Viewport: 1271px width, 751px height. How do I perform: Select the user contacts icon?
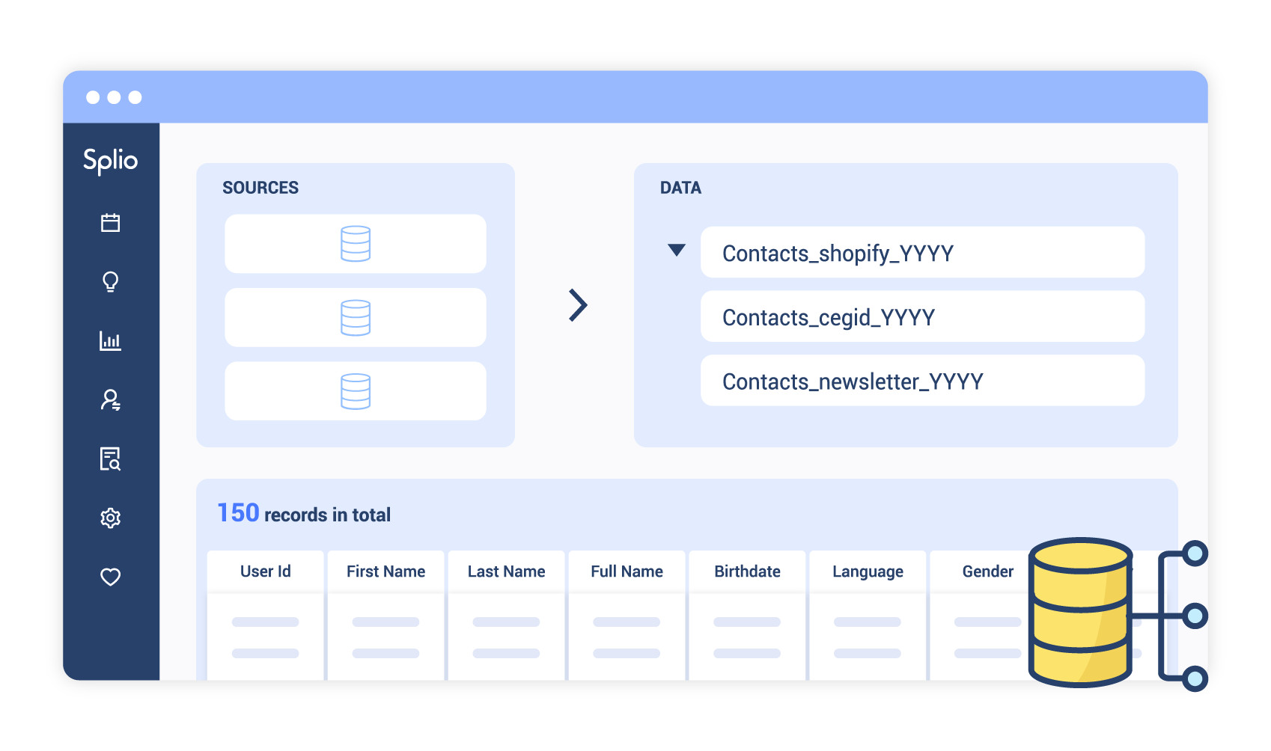[111, 400]
